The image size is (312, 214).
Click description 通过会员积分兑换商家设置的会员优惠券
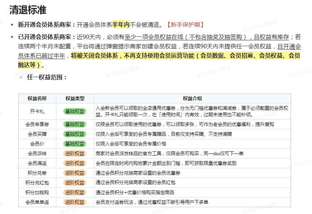(138, 173)
